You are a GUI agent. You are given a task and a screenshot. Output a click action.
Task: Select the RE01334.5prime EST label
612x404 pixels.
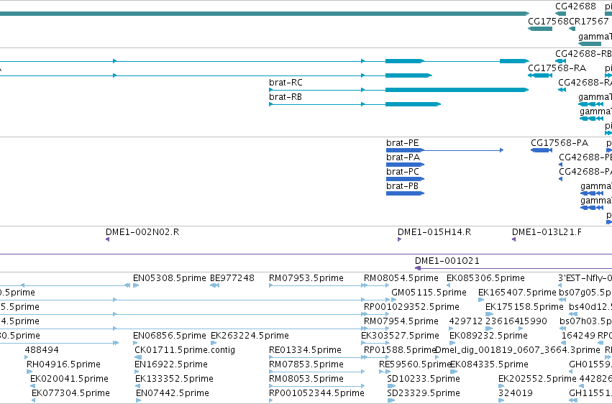tap(305, 350)
